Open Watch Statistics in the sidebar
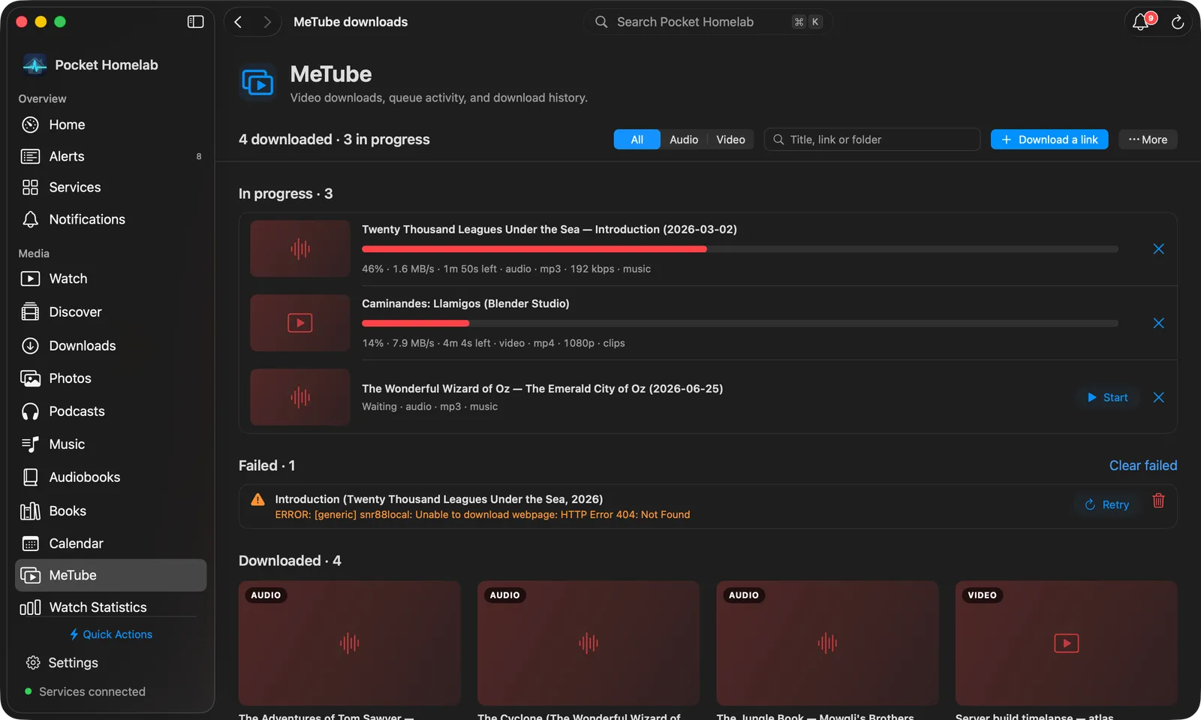 (x=110, y=607)
